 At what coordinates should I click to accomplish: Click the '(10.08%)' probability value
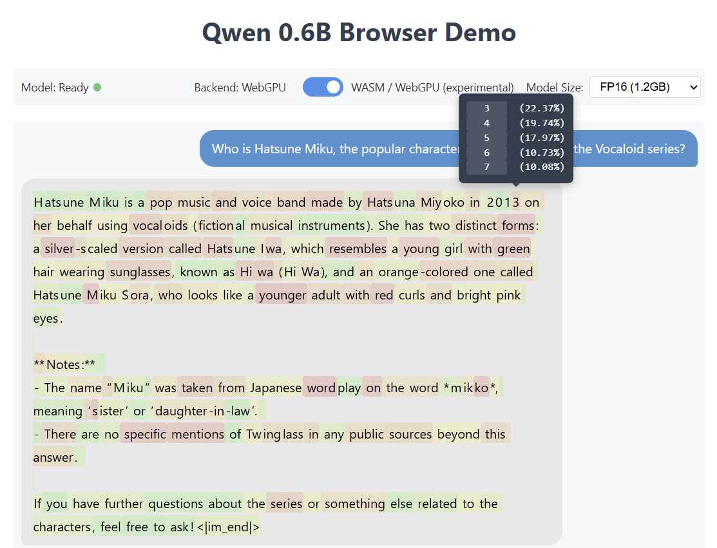pos(541,167)
